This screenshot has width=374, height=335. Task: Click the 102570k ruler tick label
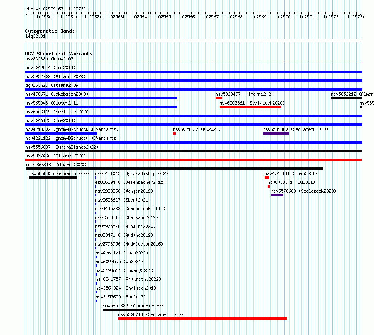[x=284, y=17]
